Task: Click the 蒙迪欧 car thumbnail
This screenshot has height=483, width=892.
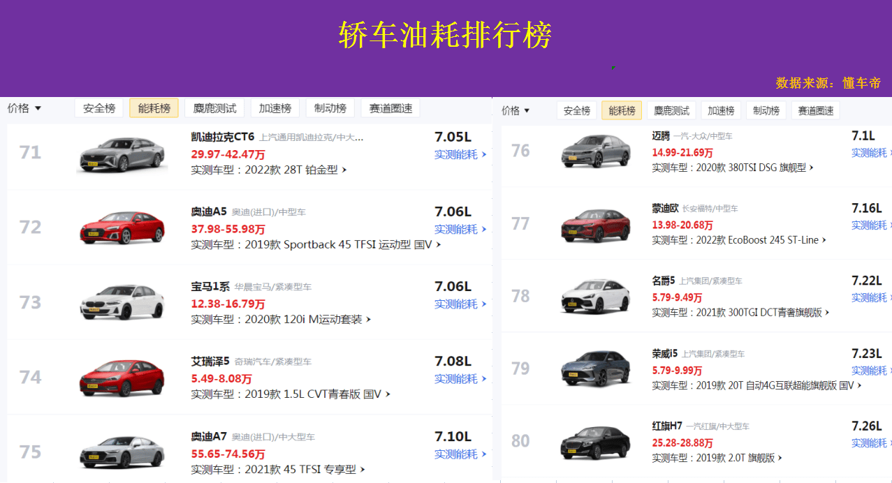Action: point(595,225)
